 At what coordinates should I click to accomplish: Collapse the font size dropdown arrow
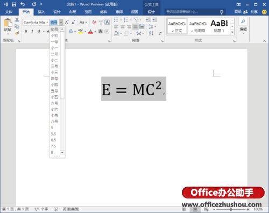(61, 23)
